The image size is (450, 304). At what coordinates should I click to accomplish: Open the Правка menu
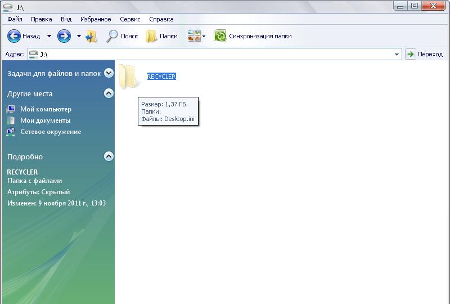(x=41, y=19)
